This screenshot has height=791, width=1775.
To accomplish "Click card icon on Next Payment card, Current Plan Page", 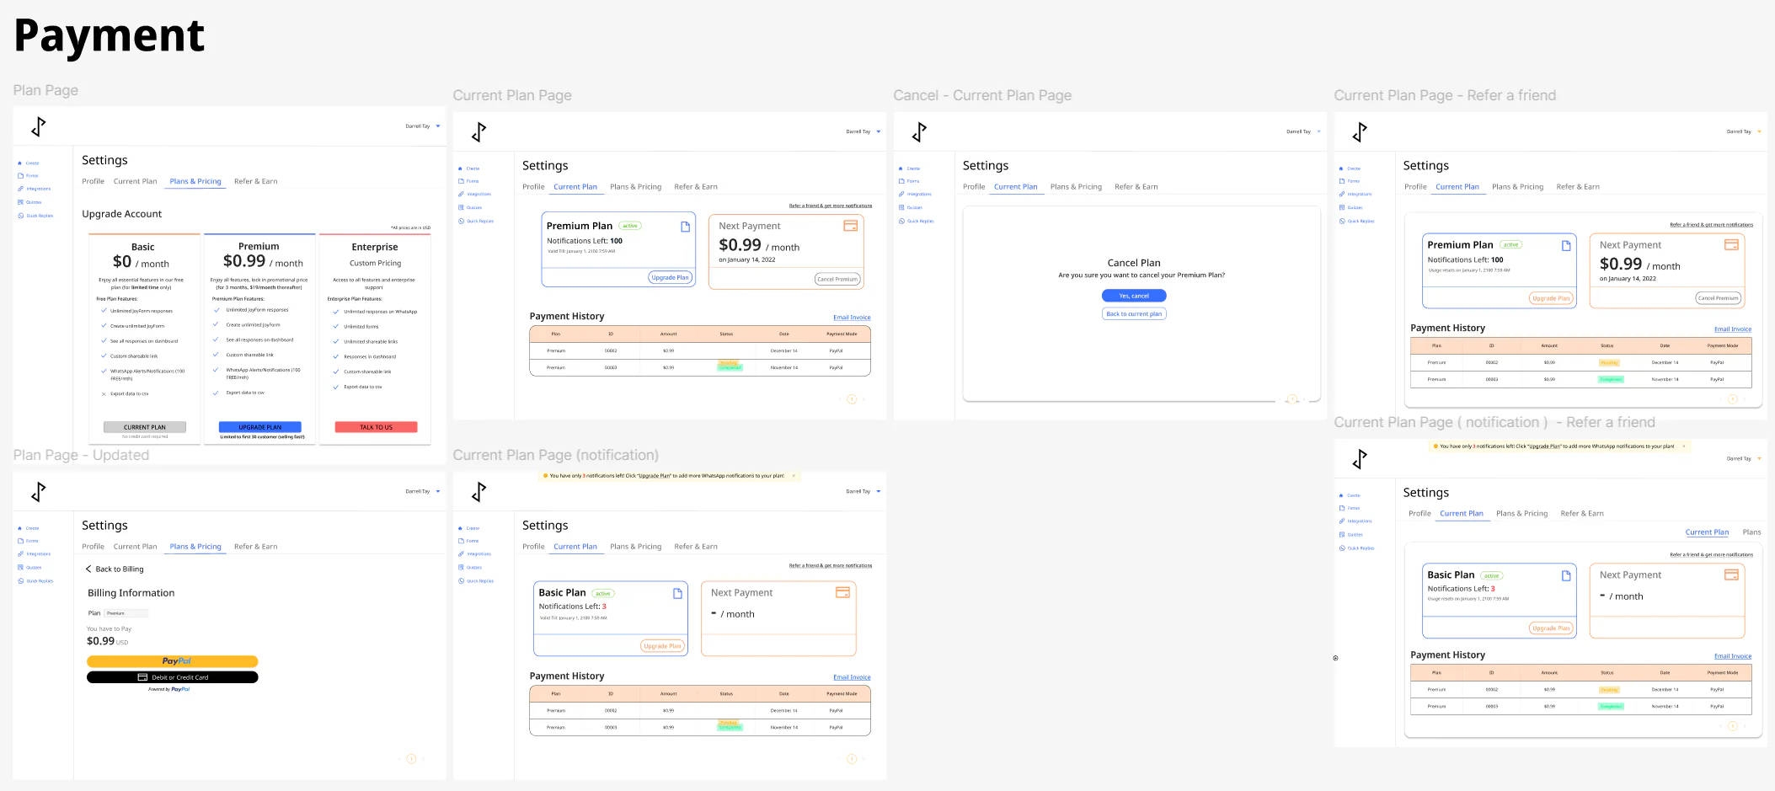I will tap(850, 226).
